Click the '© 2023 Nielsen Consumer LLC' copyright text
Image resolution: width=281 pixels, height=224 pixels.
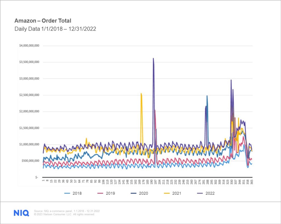(64, 214)
